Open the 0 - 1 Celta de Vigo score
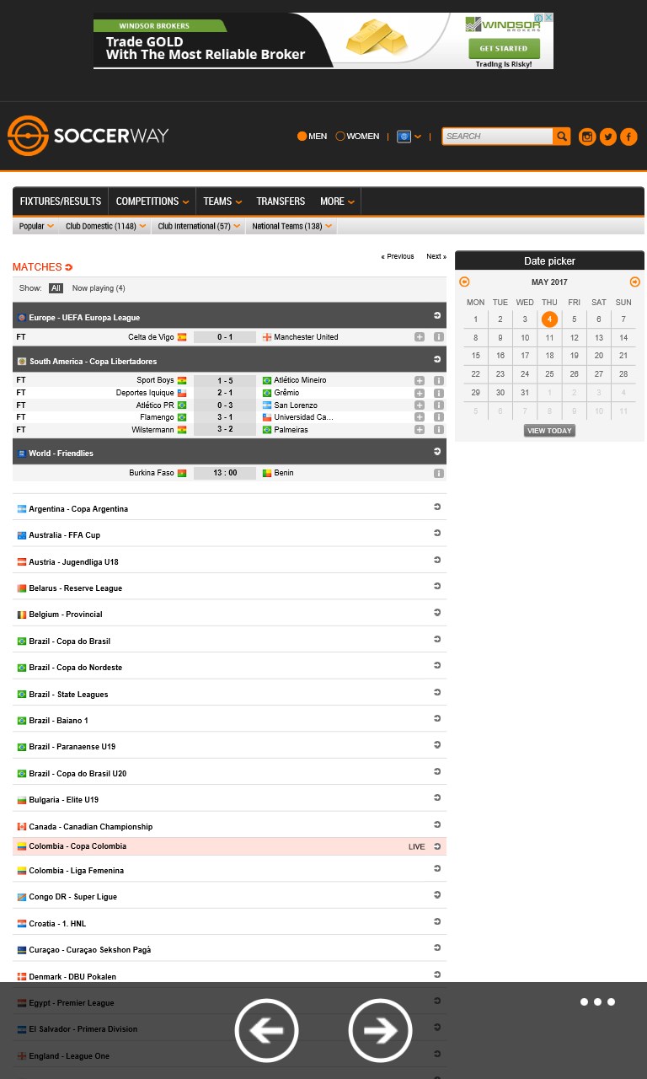Viewport: 647px width, 1079px height. coord(225,337)
